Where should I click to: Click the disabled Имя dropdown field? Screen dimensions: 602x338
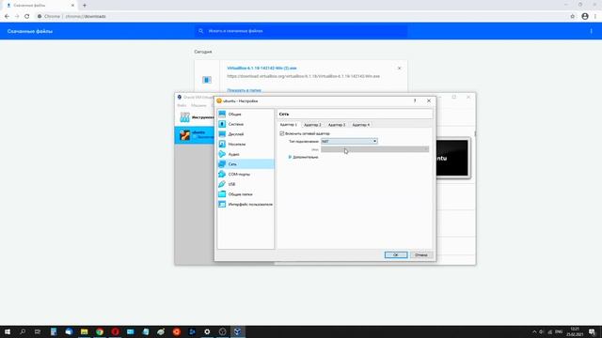[x=374, y=149]
